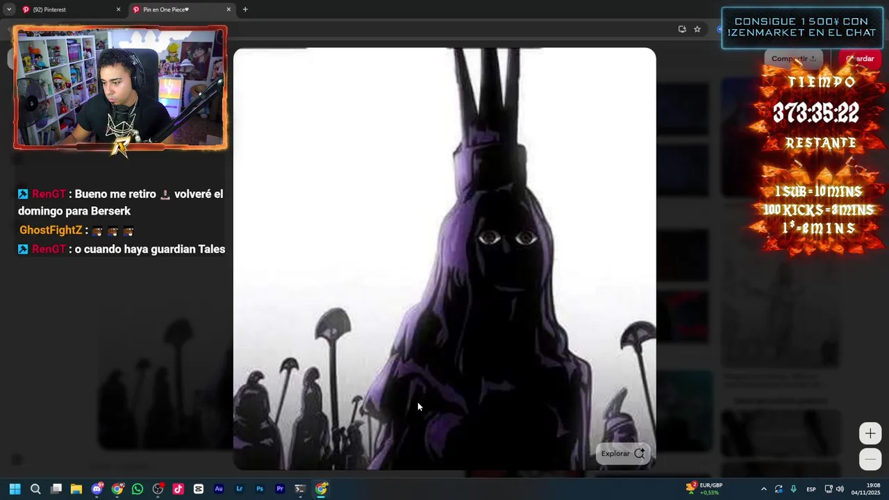Open Discord from the taskbar
Image resolution: width=889 pixels, height=500 pixels.
pos(97,489)
